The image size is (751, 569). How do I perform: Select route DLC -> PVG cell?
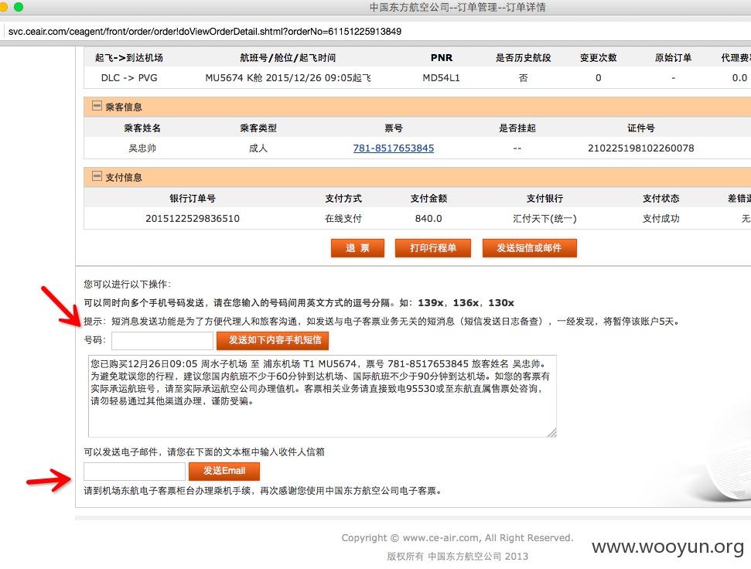[x=129, y=78]
